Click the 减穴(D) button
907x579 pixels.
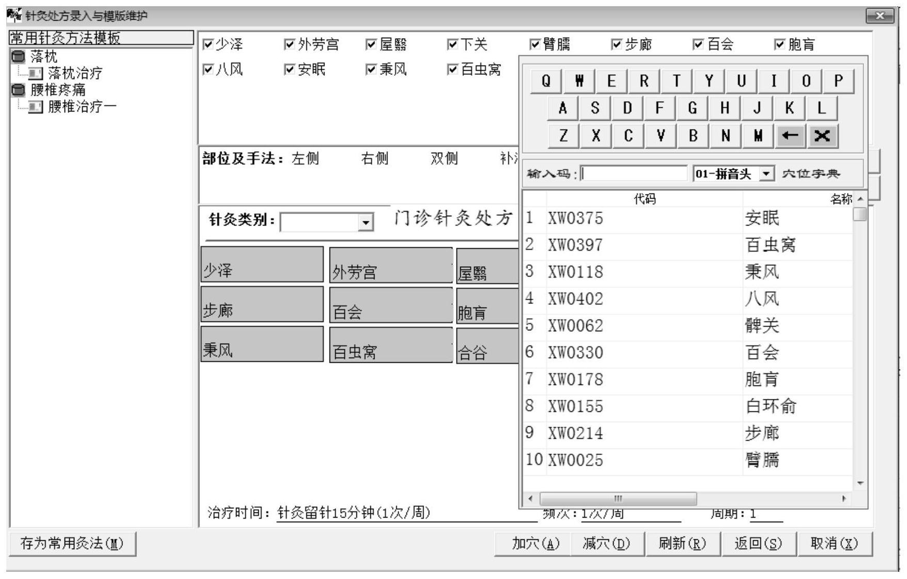(x=607, y=543)
